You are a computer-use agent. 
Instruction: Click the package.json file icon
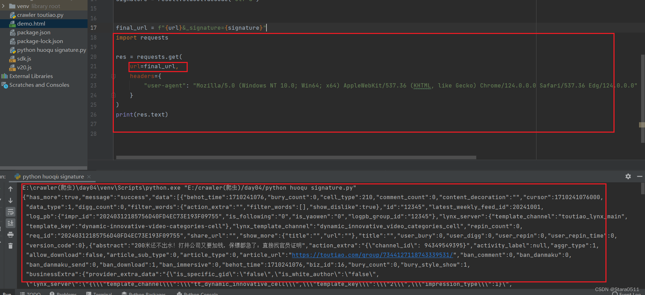tap(13, 33)
